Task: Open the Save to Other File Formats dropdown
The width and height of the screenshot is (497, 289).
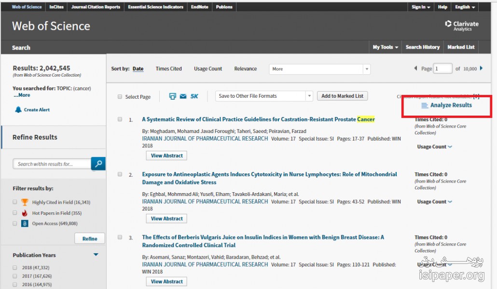Action: 264,96
